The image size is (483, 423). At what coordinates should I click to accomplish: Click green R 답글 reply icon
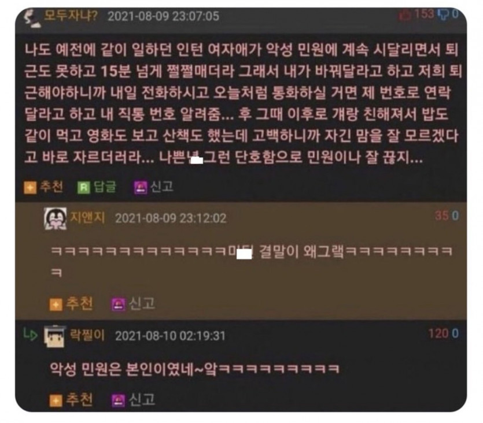[x=83, y=187]
